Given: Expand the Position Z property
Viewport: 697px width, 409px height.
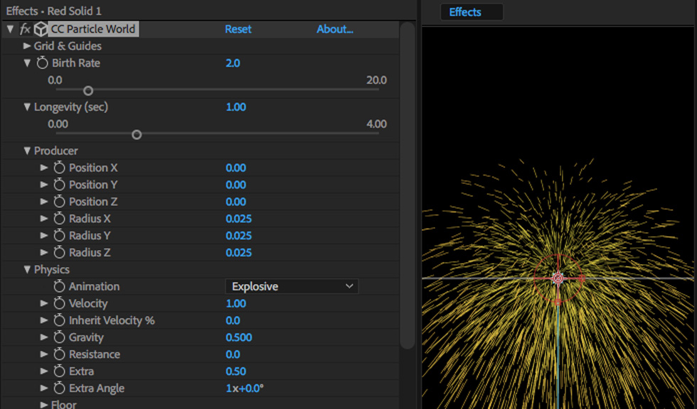Looking at the screenshot, I should coord(43,202).
